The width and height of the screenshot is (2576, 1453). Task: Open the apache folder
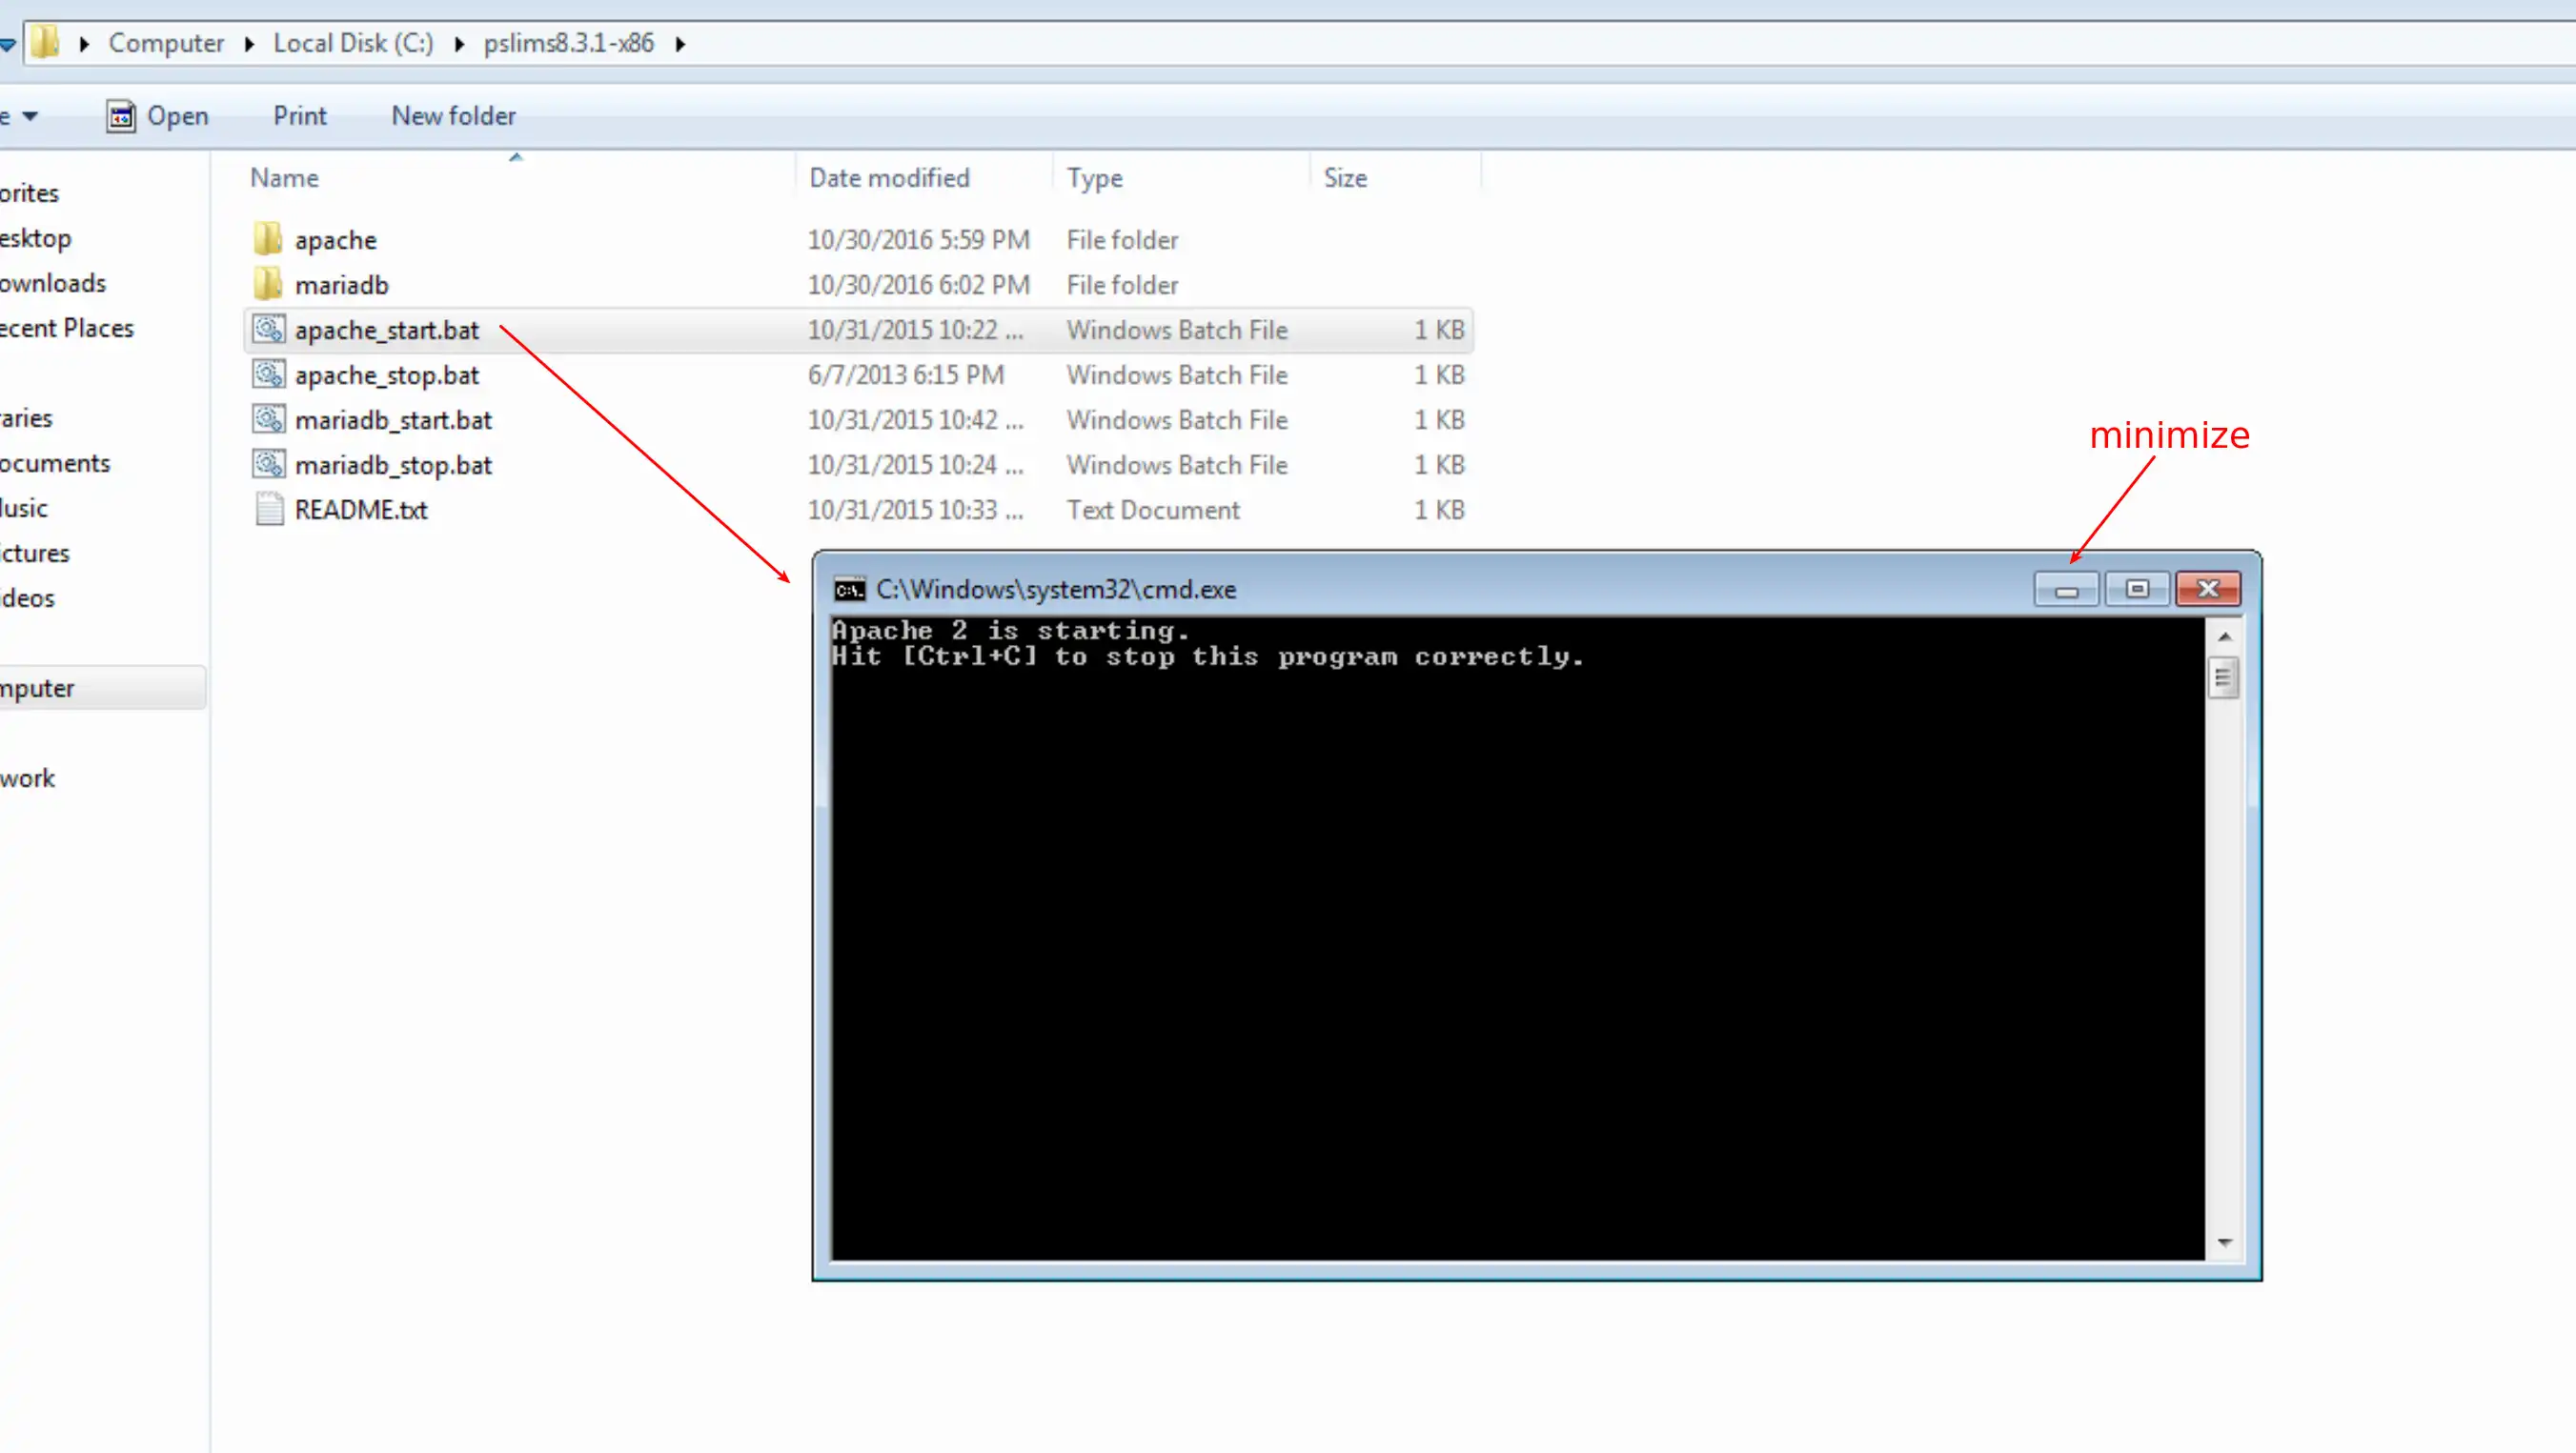point(335,239)
